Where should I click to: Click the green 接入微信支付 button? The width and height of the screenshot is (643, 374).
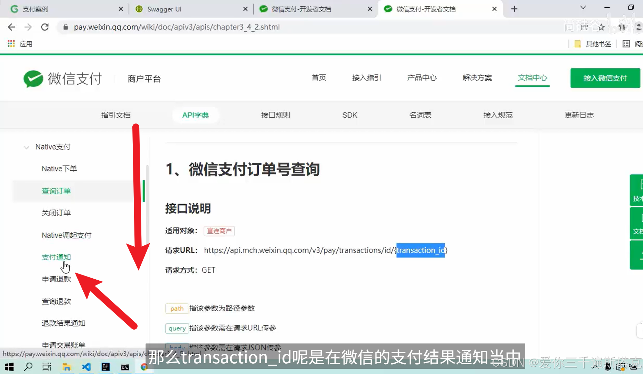click(x=605, y=78)
